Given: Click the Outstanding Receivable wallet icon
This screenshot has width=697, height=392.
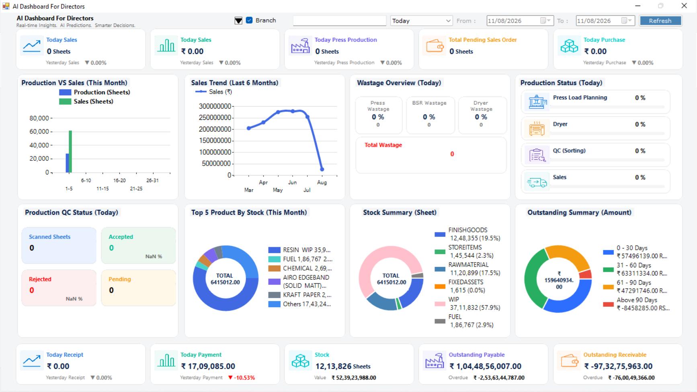Looking at the screenshot, I should pos(569,361).
